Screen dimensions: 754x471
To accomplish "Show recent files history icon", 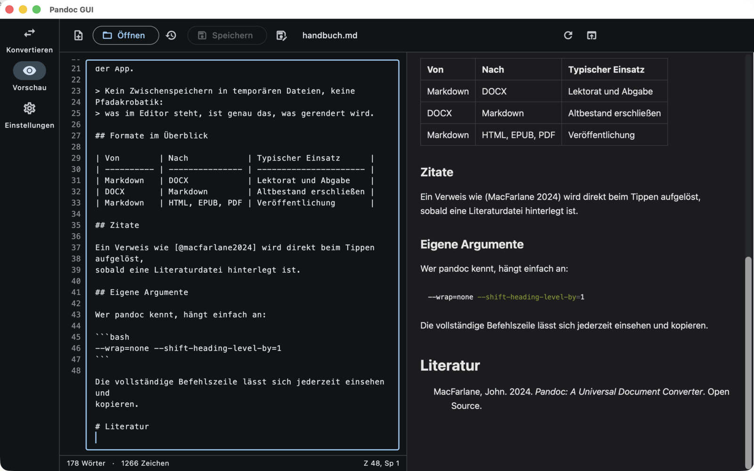I will tap(171, 35).
